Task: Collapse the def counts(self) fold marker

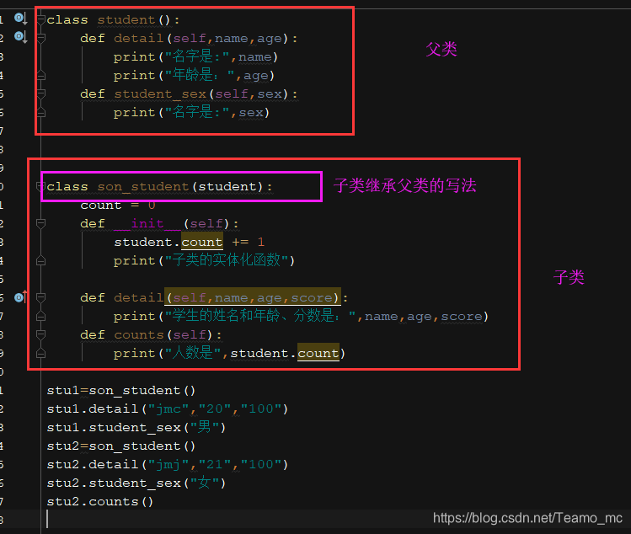Action: pyautogui.click(x=41, y=335)
